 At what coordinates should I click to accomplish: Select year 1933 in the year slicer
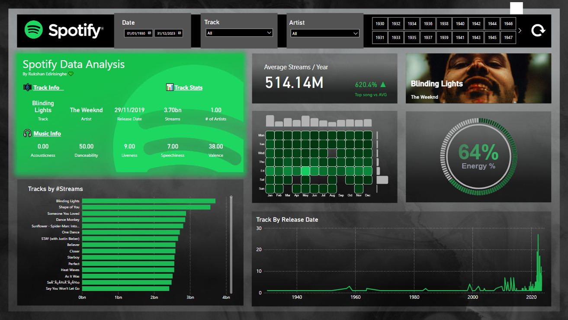(396, 37)
